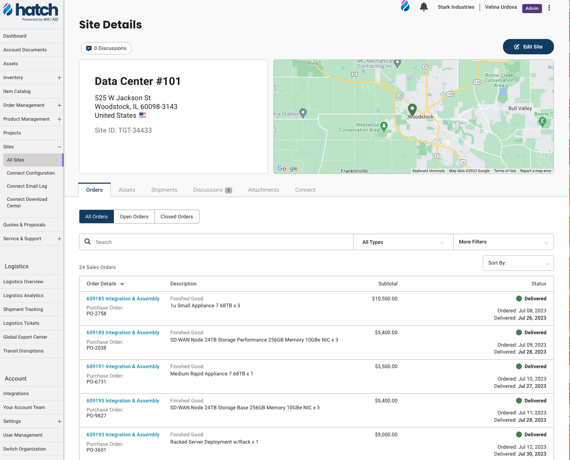Click the United States flag icon

[x=142, y=115]
